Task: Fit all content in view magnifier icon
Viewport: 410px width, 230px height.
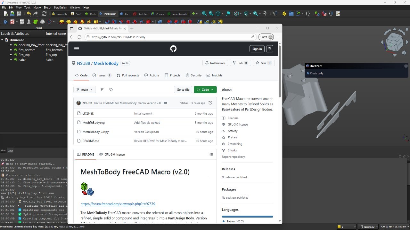Action: (204, 14)
